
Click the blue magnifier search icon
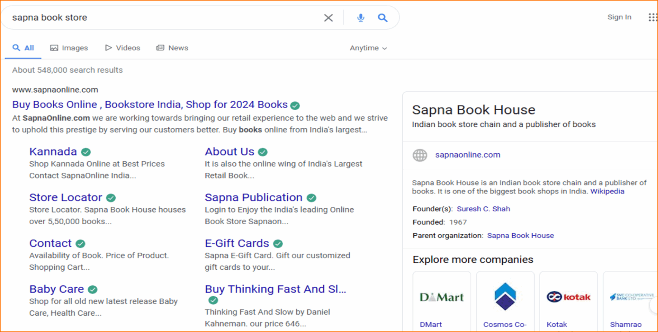coord(382,18)
